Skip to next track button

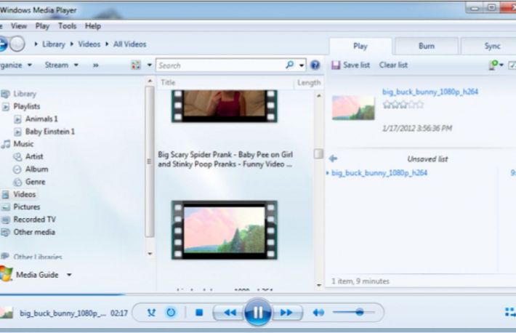coord(286,313)
